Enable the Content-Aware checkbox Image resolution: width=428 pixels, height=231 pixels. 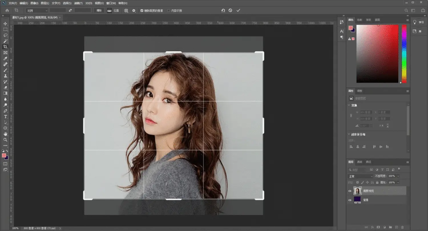169,11
